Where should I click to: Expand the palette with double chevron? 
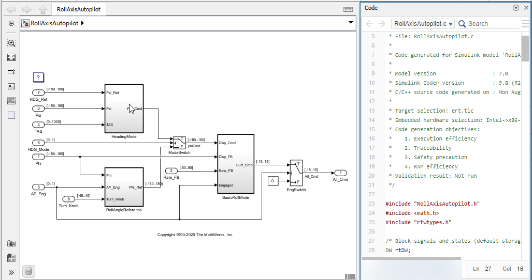[11, 272]
